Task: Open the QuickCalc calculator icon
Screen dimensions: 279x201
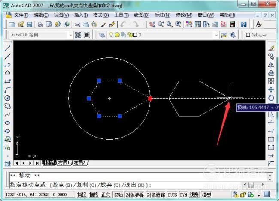Action: [233, 24]
